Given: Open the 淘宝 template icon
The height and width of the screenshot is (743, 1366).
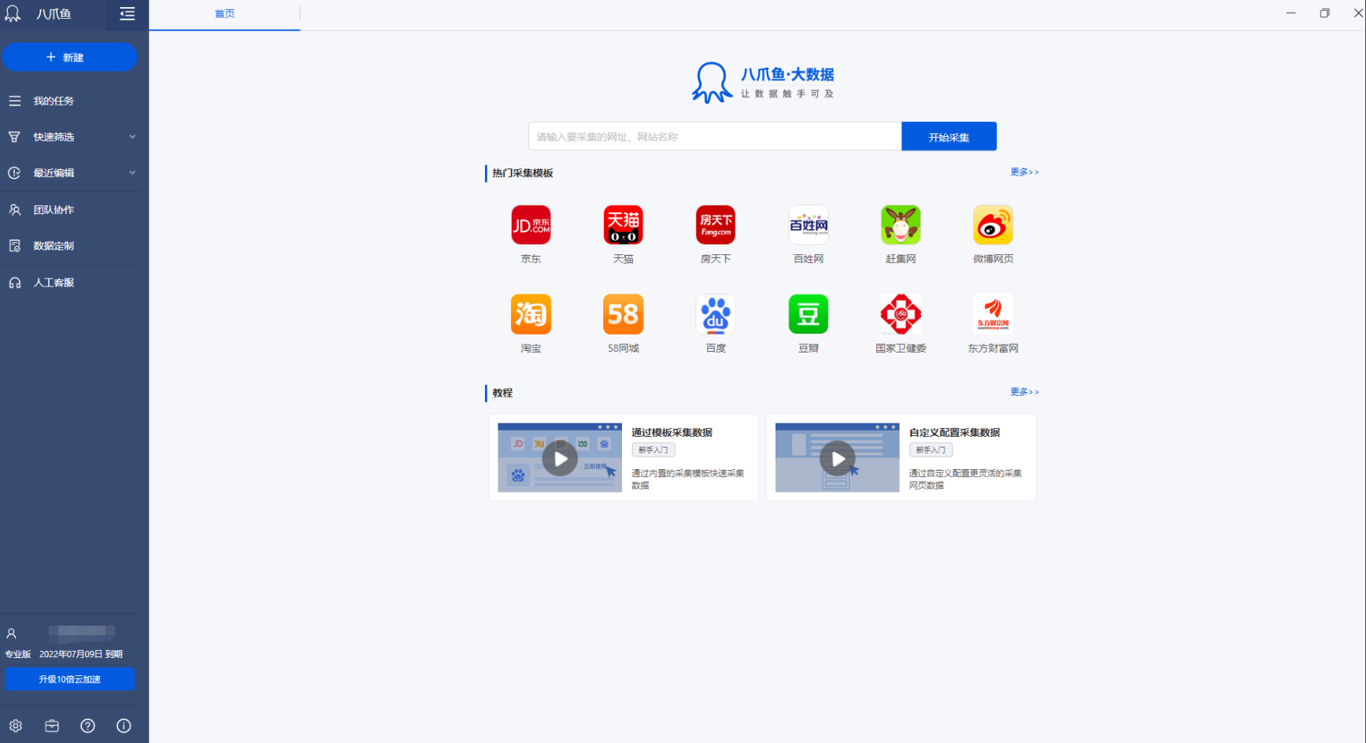Looking at the screenshot, I should 531,314.
